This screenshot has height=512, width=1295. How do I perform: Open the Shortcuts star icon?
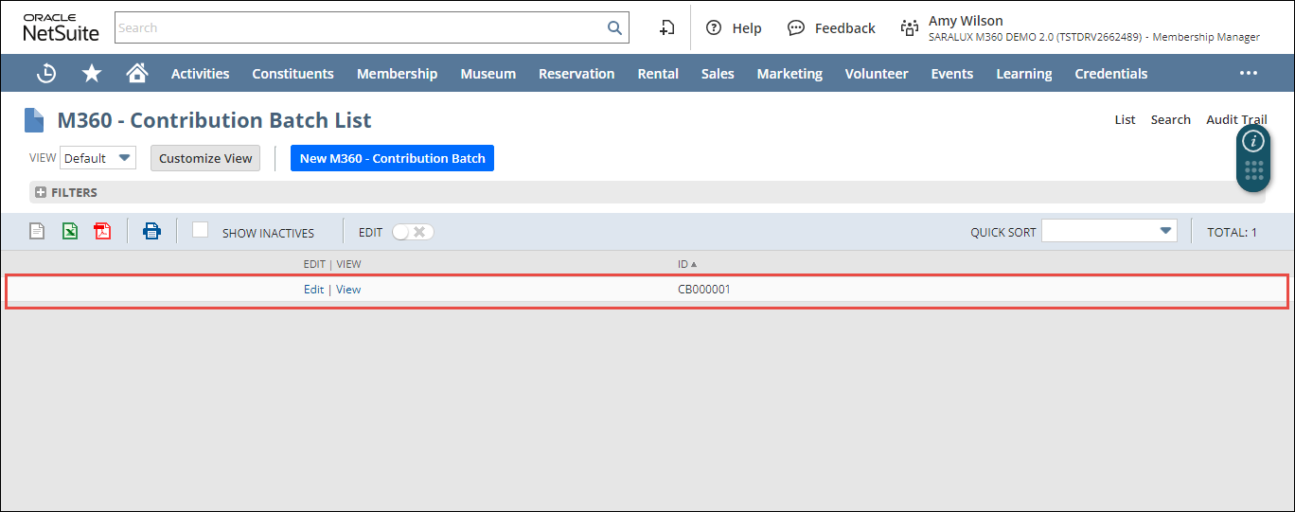[91, 74]
